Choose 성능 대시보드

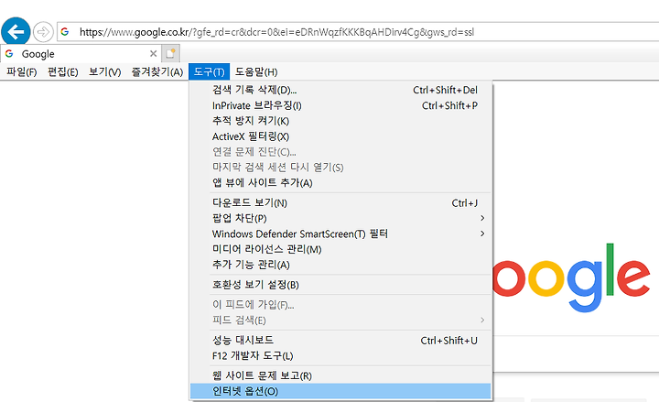340,340
